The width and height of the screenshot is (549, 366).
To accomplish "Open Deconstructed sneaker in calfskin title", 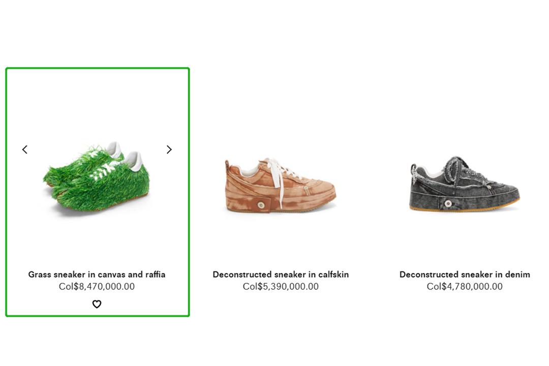I will point(281,274).
